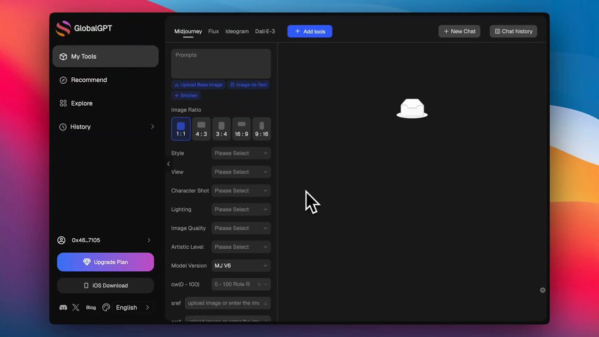Click Upload Base Image

(x=199, y=85)
